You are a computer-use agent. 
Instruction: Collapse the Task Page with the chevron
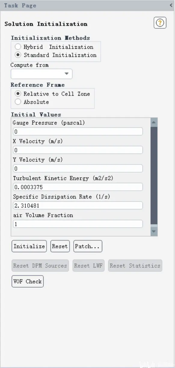point(171,5)
